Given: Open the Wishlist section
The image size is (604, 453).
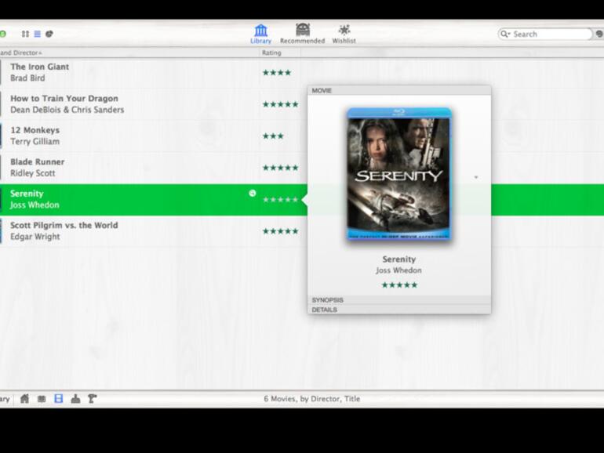Looking at the screenshot, I should [344, 34].
